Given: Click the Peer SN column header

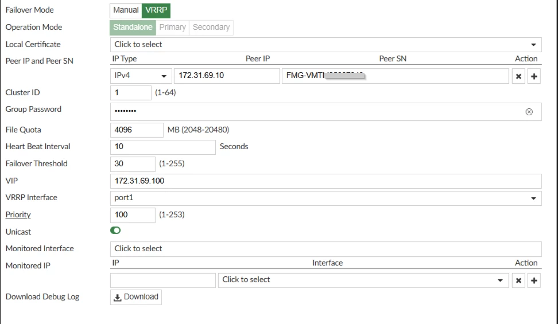Looking at the screenshot, I should (393, 58).
